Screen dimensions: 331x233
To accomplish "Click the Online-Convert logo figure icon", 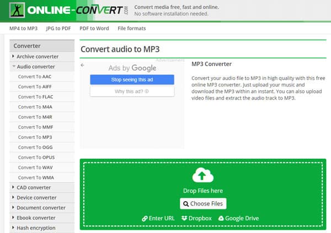I will [17, 10].
